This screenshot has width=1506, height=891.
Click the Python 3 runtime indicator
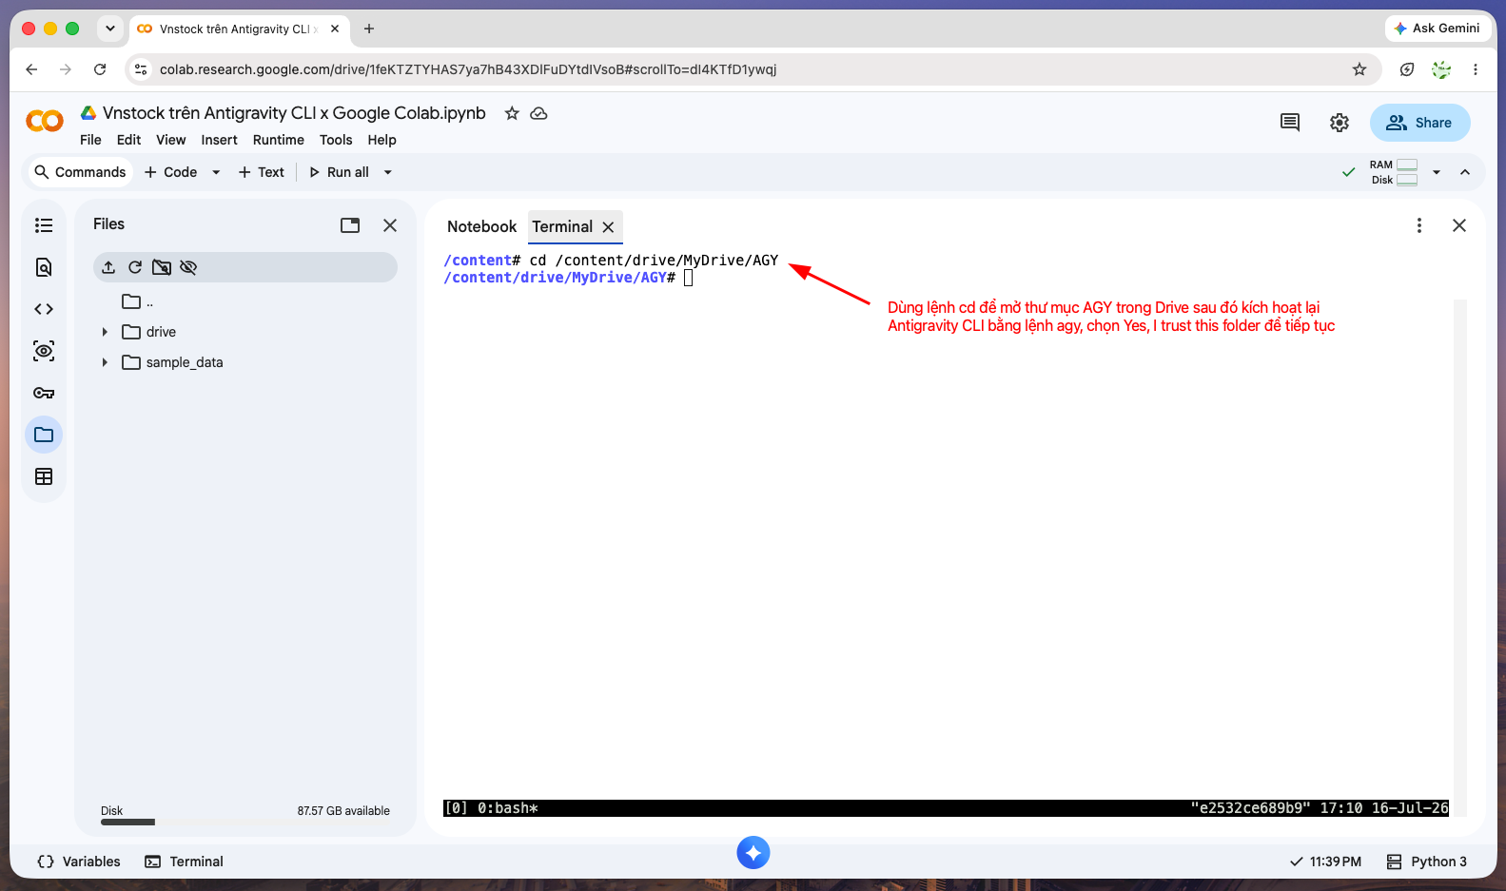pyautogui.click(x=1427, y=862)
